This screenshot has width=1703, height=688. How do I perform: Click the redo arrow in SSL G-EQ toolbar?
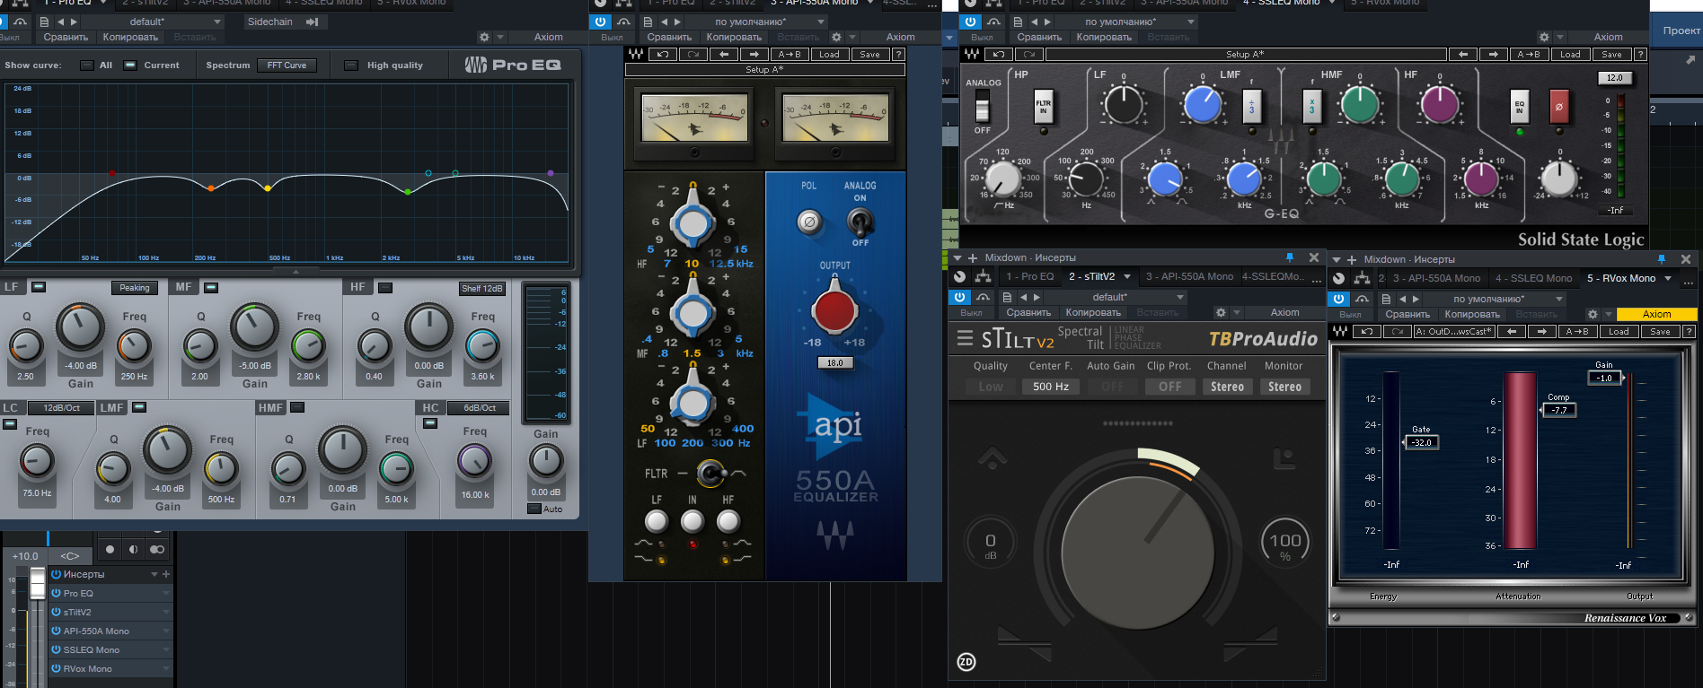pos(1029,55)
